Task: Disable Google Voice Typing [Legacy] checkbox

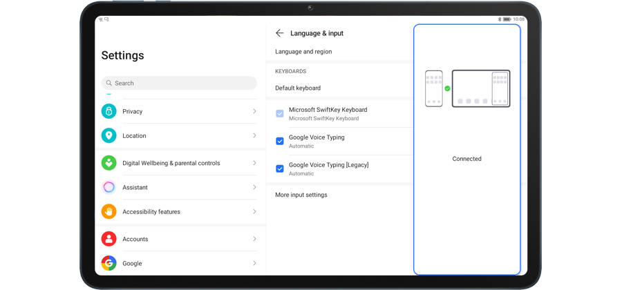Action: pyautogui.click(x=280, y=168)
